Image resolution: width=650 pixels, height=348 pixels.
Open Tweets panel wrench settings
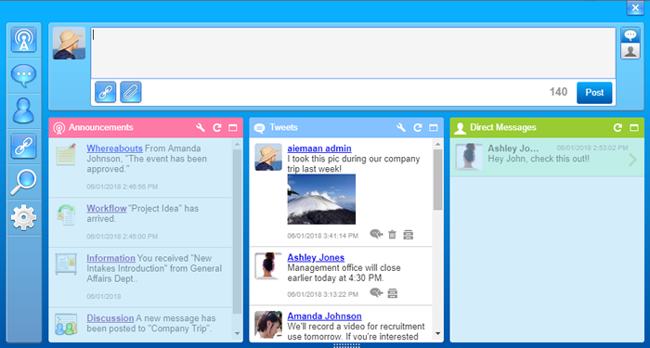pos(401,128)
